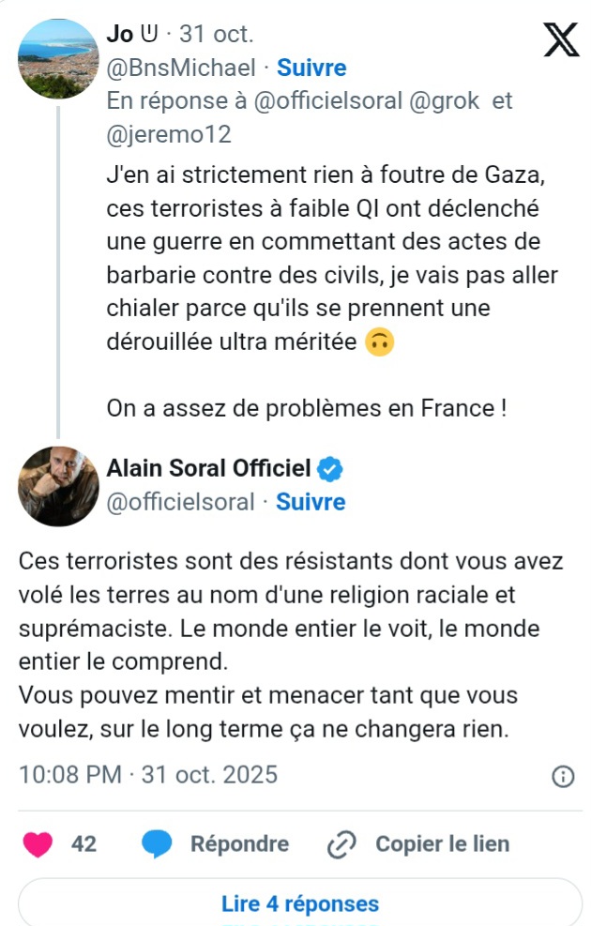Click the 42 likes count
The width and height of the screenshot is (591, 926).
[83, 844]
